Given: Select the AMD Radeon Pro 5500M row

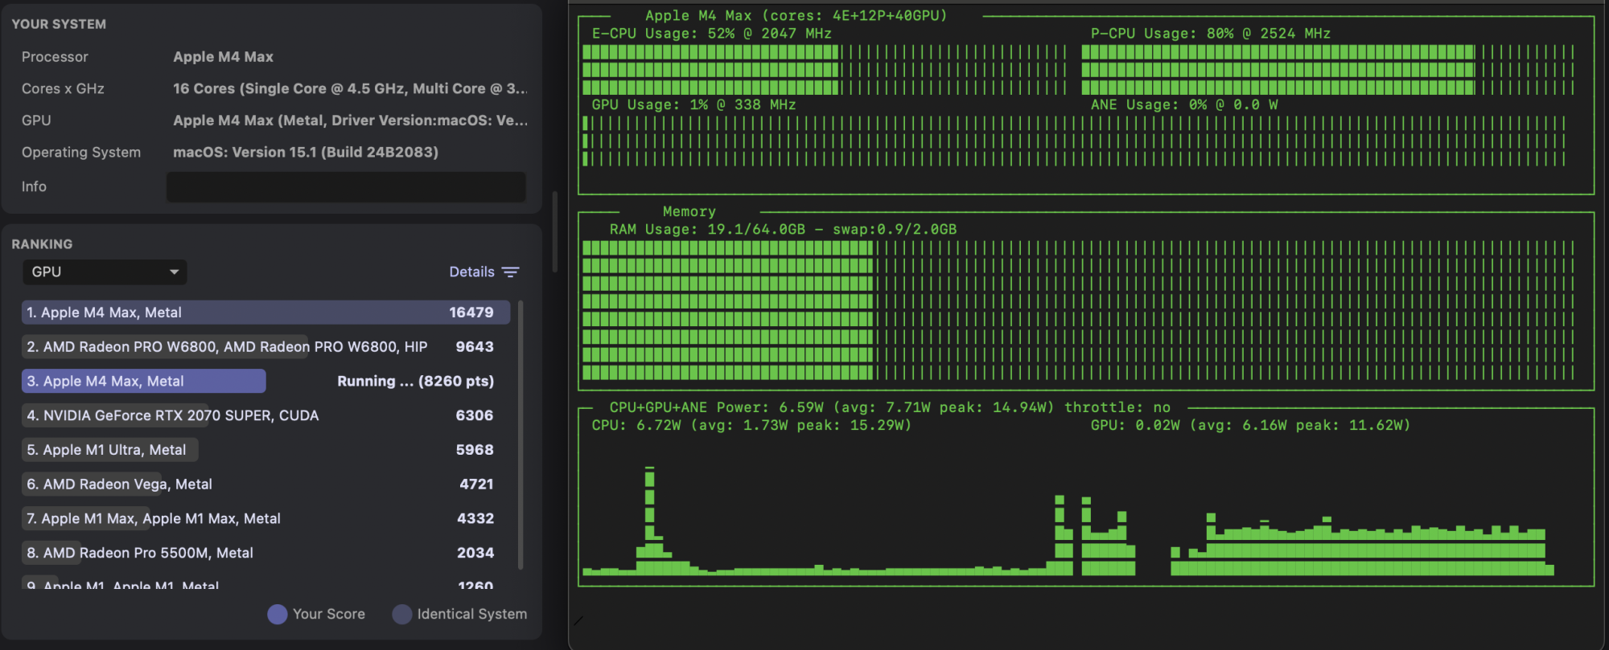Looking at the screenshot, I should 265,553.
